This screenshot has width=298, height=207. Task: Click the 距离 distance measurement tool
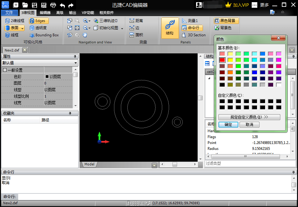(x=136, y=21)
